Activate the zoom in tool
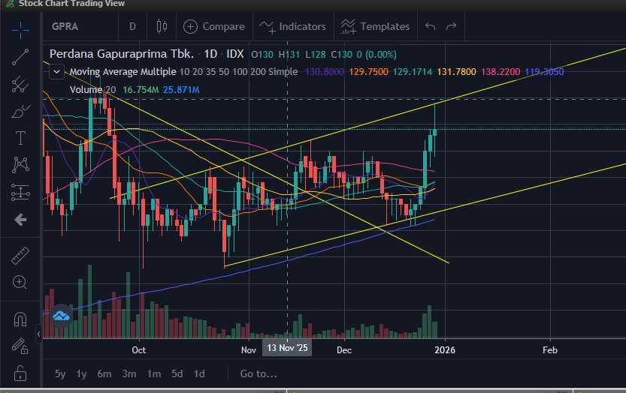This screenshot has height=393, width=626. point(20,282)
